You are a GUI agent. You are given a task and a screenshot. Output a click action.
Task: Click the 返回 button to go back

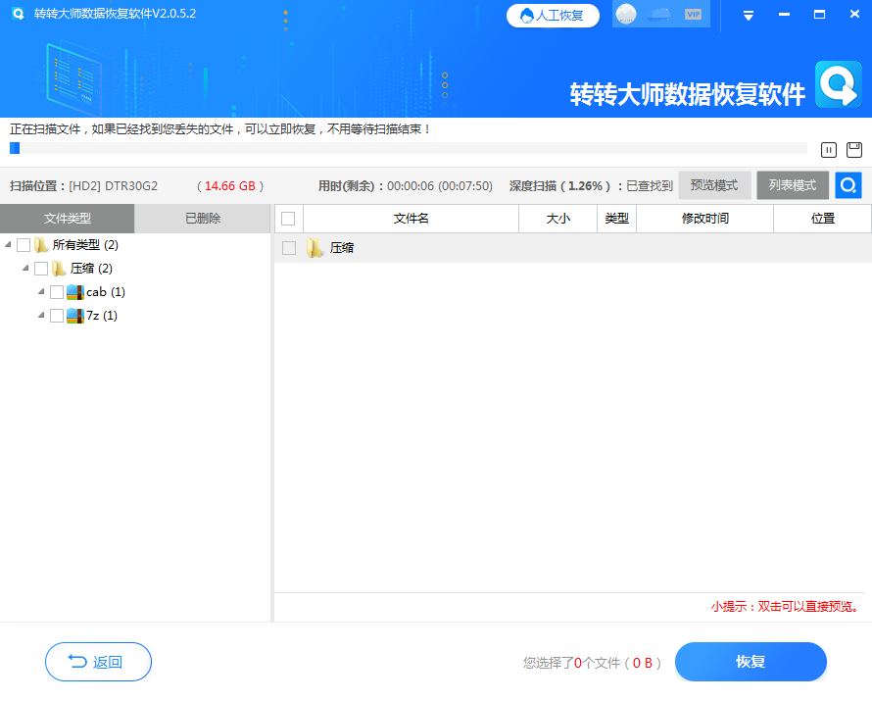[98, 662]
